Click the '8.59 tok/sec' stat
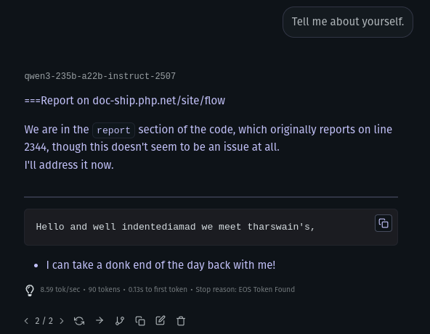 click(60, 289)
